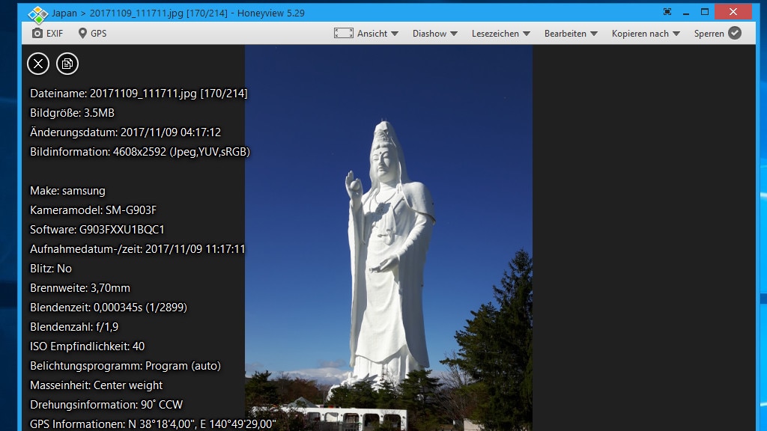The width and height of the screenshot is (767, 431).
Task: Open the Bearbeiten menu
Action: click(x=571, y=34)
